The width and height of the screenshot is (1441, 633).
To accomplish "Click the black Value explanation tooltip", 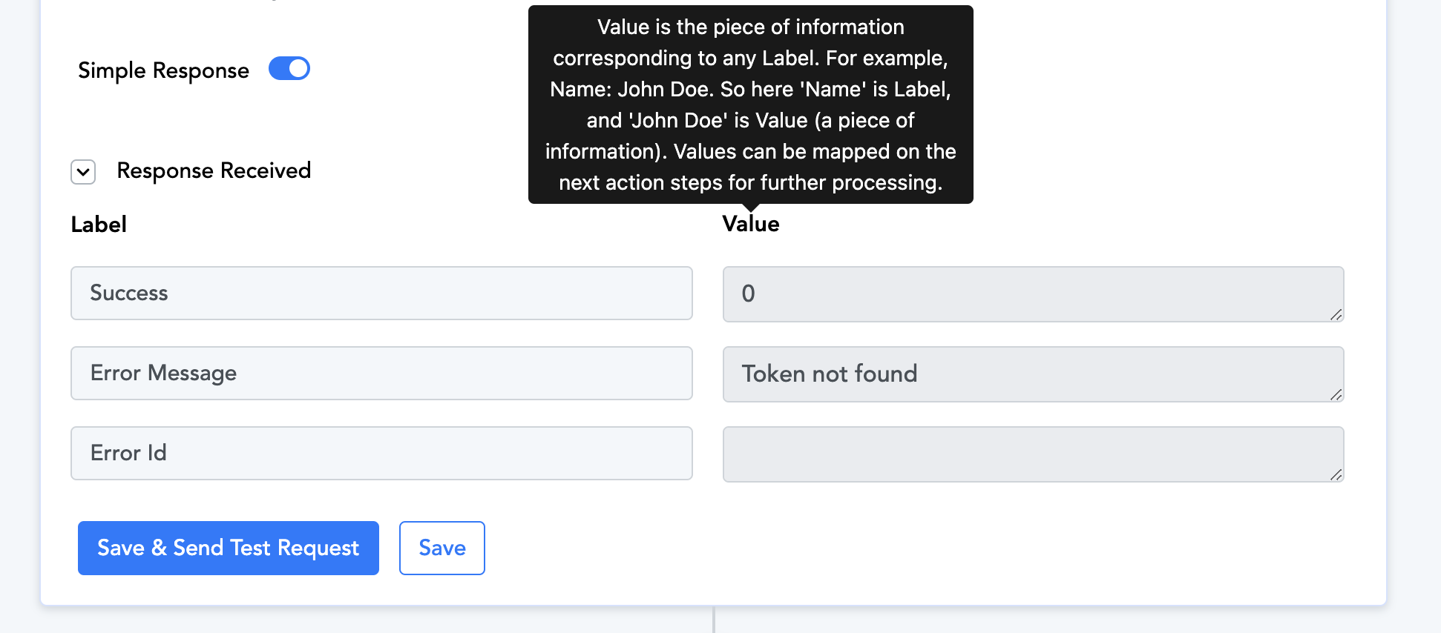I will (x=751, y=105).
